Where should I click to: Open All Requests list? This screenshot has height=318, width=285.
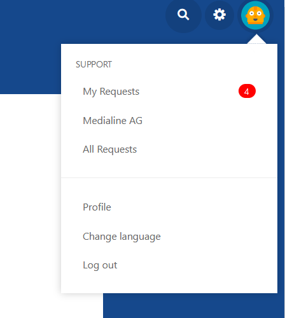[x=110, y=149]
